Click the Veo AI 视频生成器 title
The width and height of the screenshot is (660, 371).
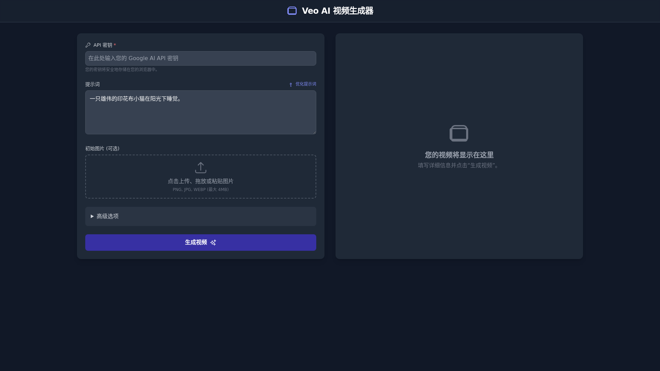pos(338,11)
